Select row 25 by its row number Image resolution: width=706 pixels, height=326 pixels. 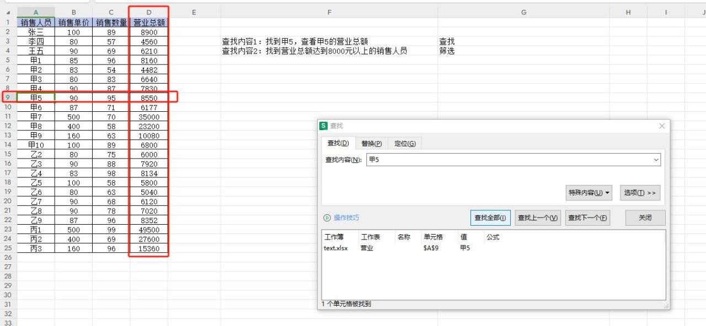8,248
